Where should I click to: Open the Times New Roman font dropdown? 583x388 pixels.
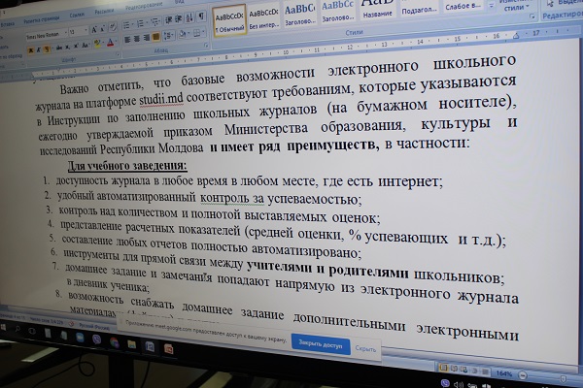[x=65, y=33]
